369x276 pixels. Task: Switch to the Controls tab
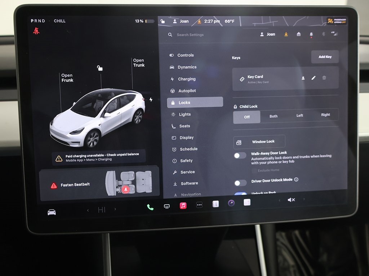coord(186,55)
